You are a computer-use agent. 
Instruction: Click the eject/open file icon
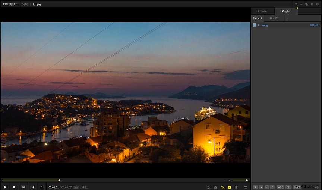(42, 187)
